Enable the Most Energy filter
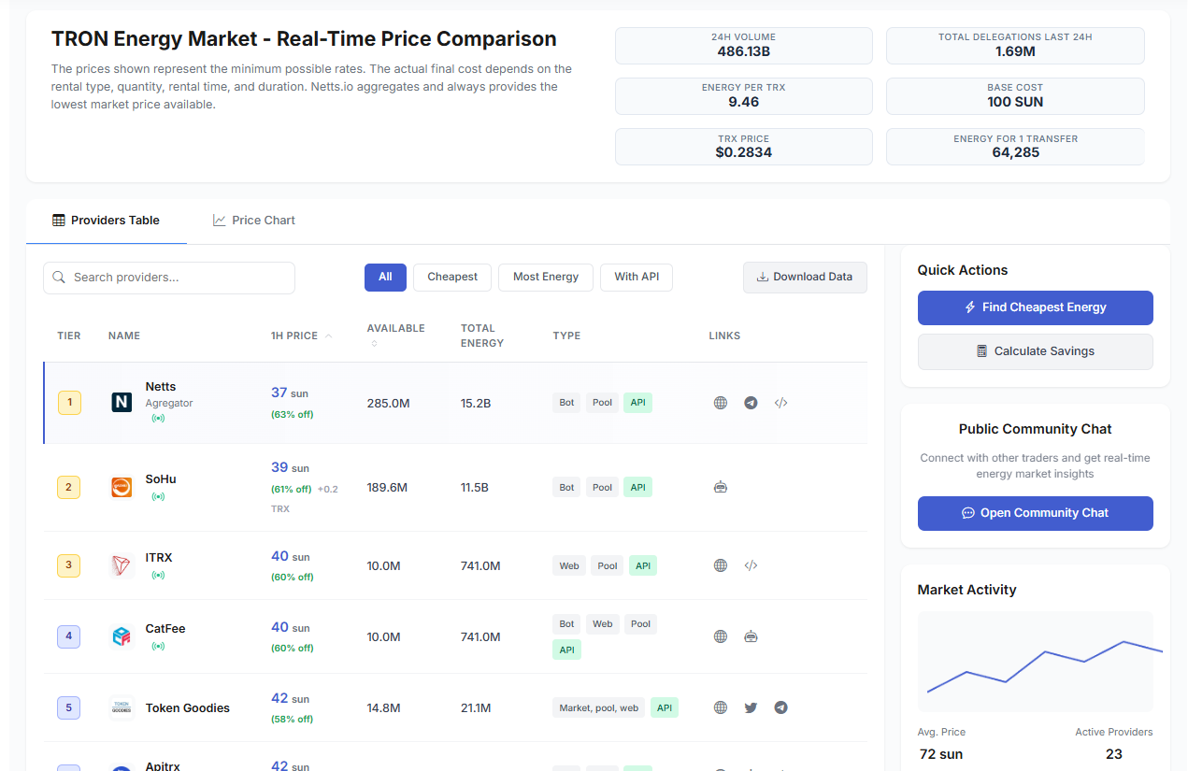 pos(546,277)
